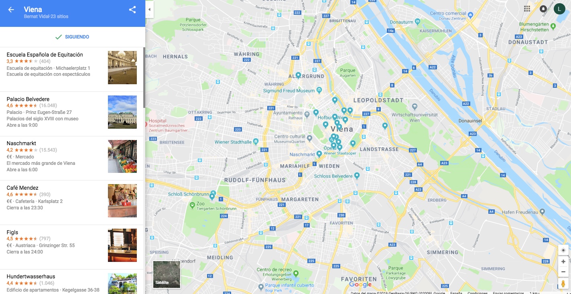Open Palacio Belvedere list entry

pyautogui.click(x=72, y=114)
